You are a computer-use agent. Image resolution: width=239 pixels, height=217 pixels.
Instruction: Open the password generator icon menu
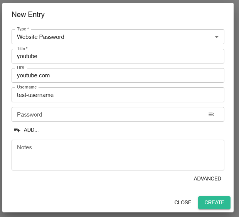[211, 114]
